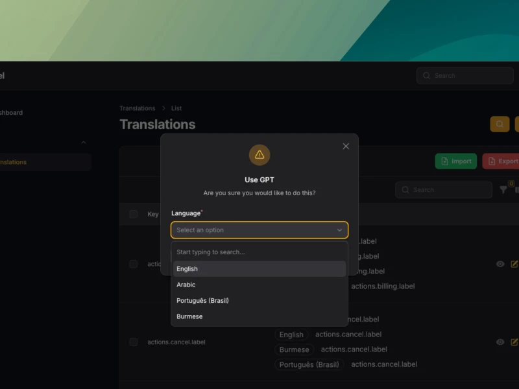Select Burmese from the dropdown list

coord(259,316)
